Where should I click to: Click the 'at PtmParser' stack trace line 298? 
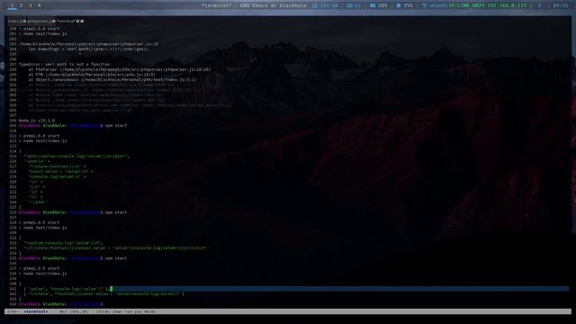[x=120, y=69]
